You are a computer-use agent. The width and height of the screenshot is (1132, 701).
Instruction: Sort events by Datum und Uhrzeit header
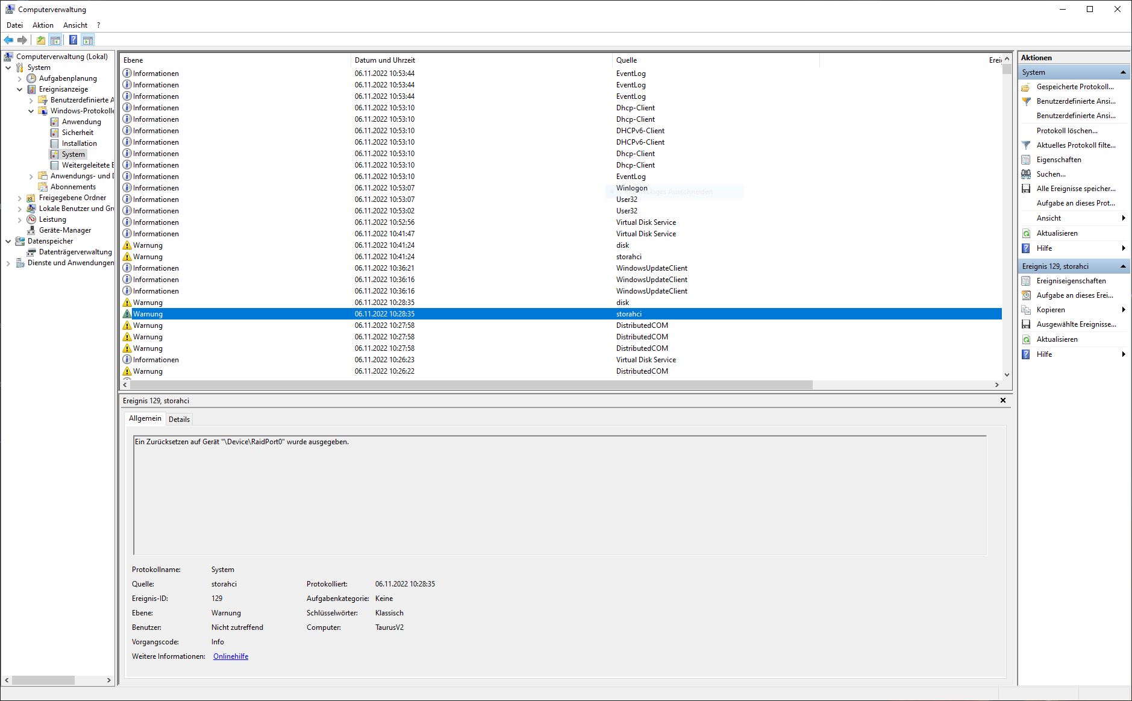pos(481,60)
